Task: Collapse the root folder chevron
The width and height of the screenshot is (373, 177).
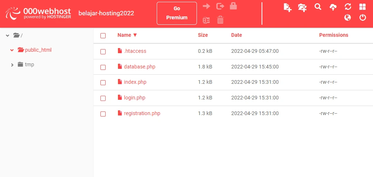Action: (x=8, y=36)
